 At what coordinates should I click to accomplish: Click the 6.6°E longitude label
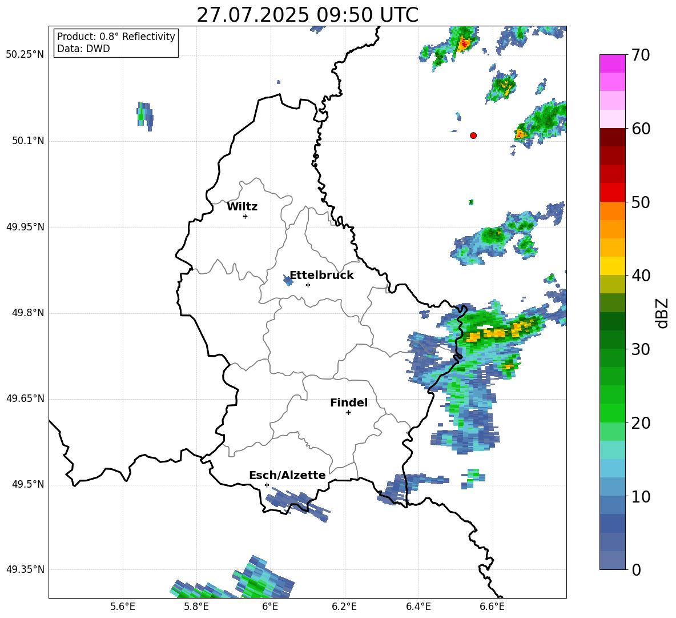[492, 607]
